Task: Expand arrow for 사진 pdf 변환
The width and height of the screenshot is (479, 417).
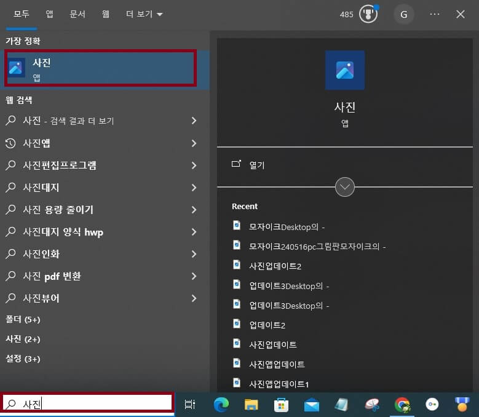Action: tap(194, 276)
